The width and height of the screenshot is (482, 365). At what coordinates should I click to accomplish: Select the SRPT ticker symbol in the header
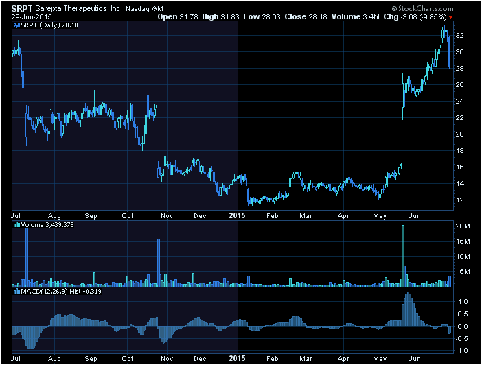point(22,9)
